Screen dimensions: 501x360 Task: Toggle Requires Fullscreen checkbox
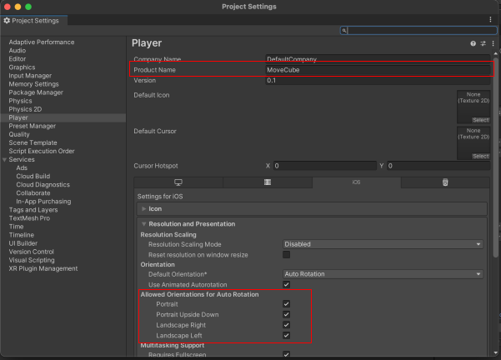point(286,354)
